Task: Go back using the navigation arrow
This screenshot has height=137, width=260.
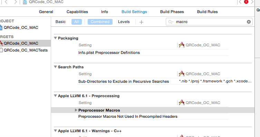Action: (x=6, y=2)
